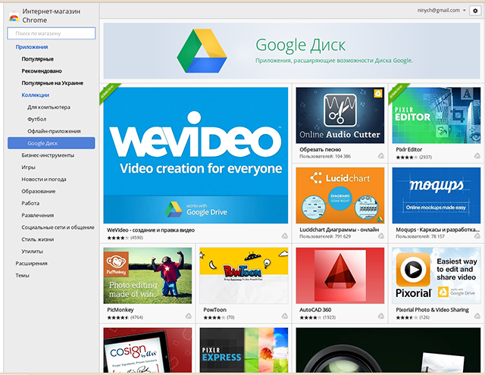Open the Lucidchart thumbnail

point(340,195)
